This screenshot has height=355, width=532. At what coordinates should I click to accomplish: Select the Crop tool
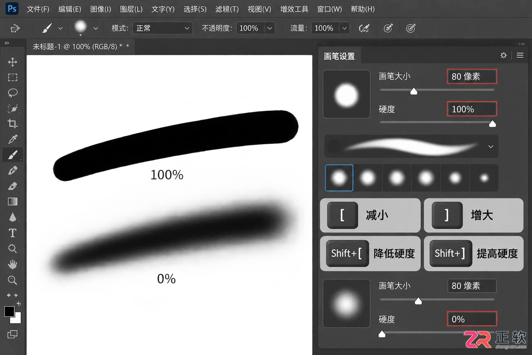pos(13,124)
